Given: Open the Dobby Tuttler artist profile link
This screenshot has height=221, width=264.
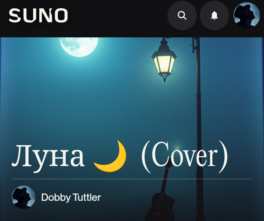Looking at the screenshot, I should coord(71,197).
